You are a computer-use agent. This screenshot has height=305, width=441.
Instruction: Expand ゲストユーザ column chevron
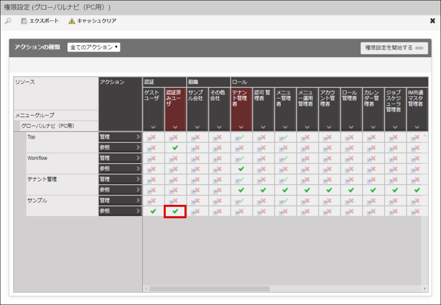[153, 127]
